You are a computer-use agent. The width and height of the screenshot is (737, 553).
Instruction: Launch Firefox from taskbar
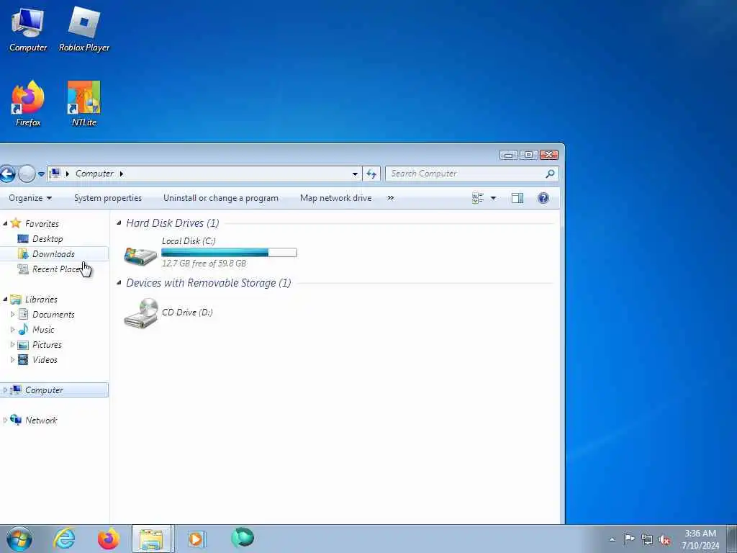click(108, 539)
